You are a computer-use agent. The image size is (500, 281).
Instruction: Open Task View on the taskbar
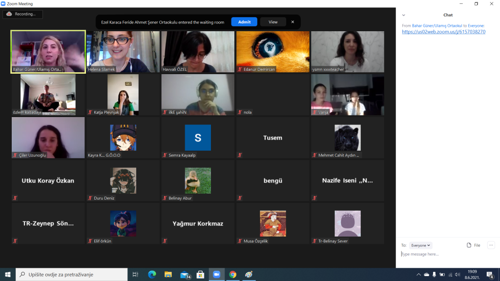(135, 275)
